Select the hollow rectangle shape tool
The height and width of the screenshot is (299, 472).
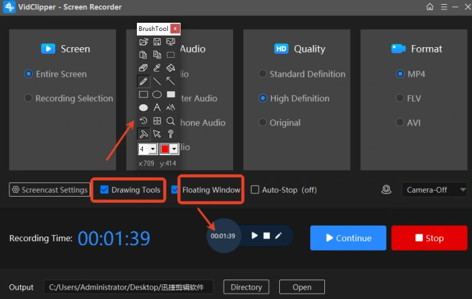(143, 94)
